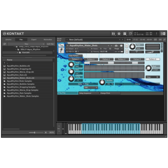This screenshot has width=168, height=168.
Task: Click the AquaRhythm-Shots Samples folder icon
Action: click(4, 81)
